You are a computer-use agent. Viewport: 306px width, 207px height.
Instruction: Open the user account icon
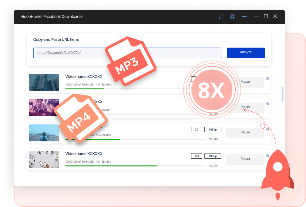pyautogui.click(x=233, y=16)
